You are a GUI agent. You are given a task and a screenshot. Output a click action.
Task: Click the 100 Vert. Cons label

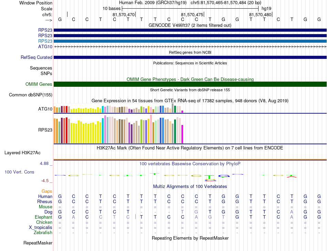(19, 172)
